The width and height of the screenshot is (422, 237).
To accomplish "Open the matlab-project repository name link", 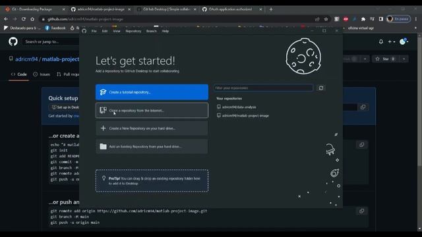I will [x=61, y=59].
